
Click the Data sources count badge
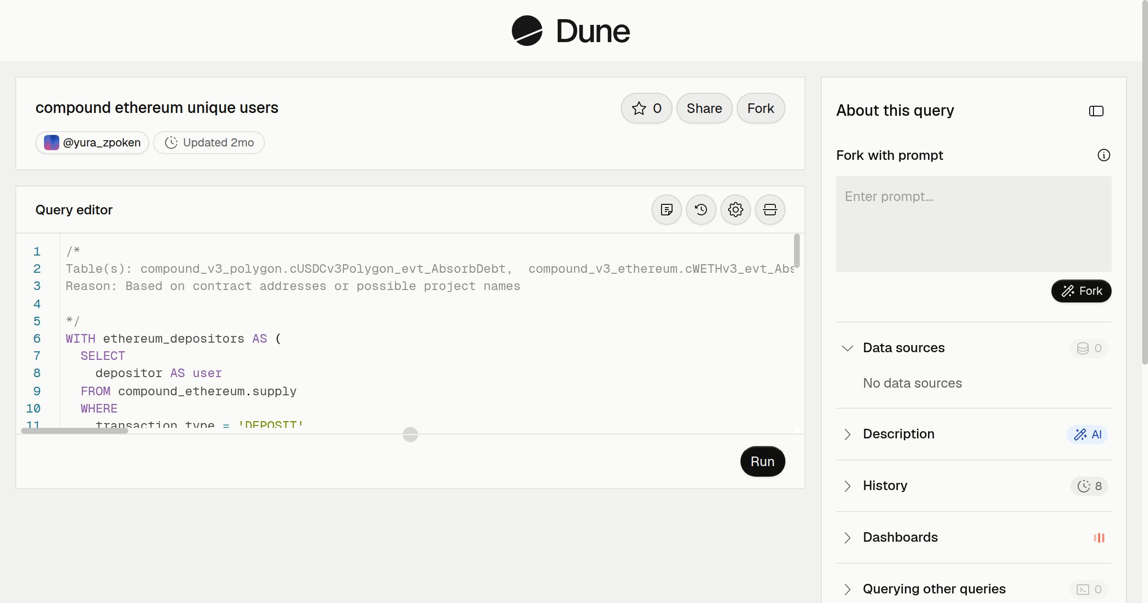pos(1089,348)
